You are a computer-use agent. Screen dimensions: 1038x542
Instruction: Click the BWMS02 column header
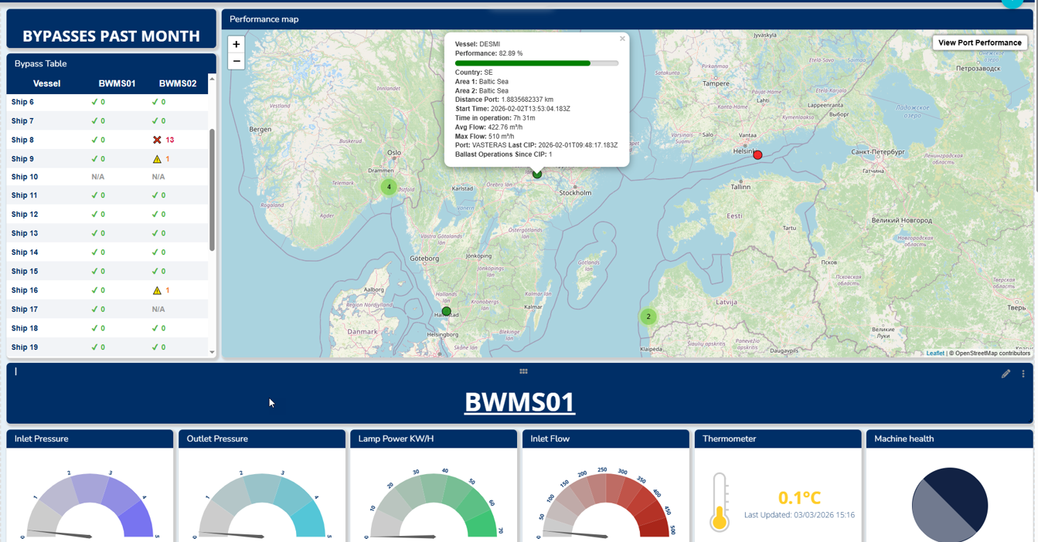tap(178, 83)
